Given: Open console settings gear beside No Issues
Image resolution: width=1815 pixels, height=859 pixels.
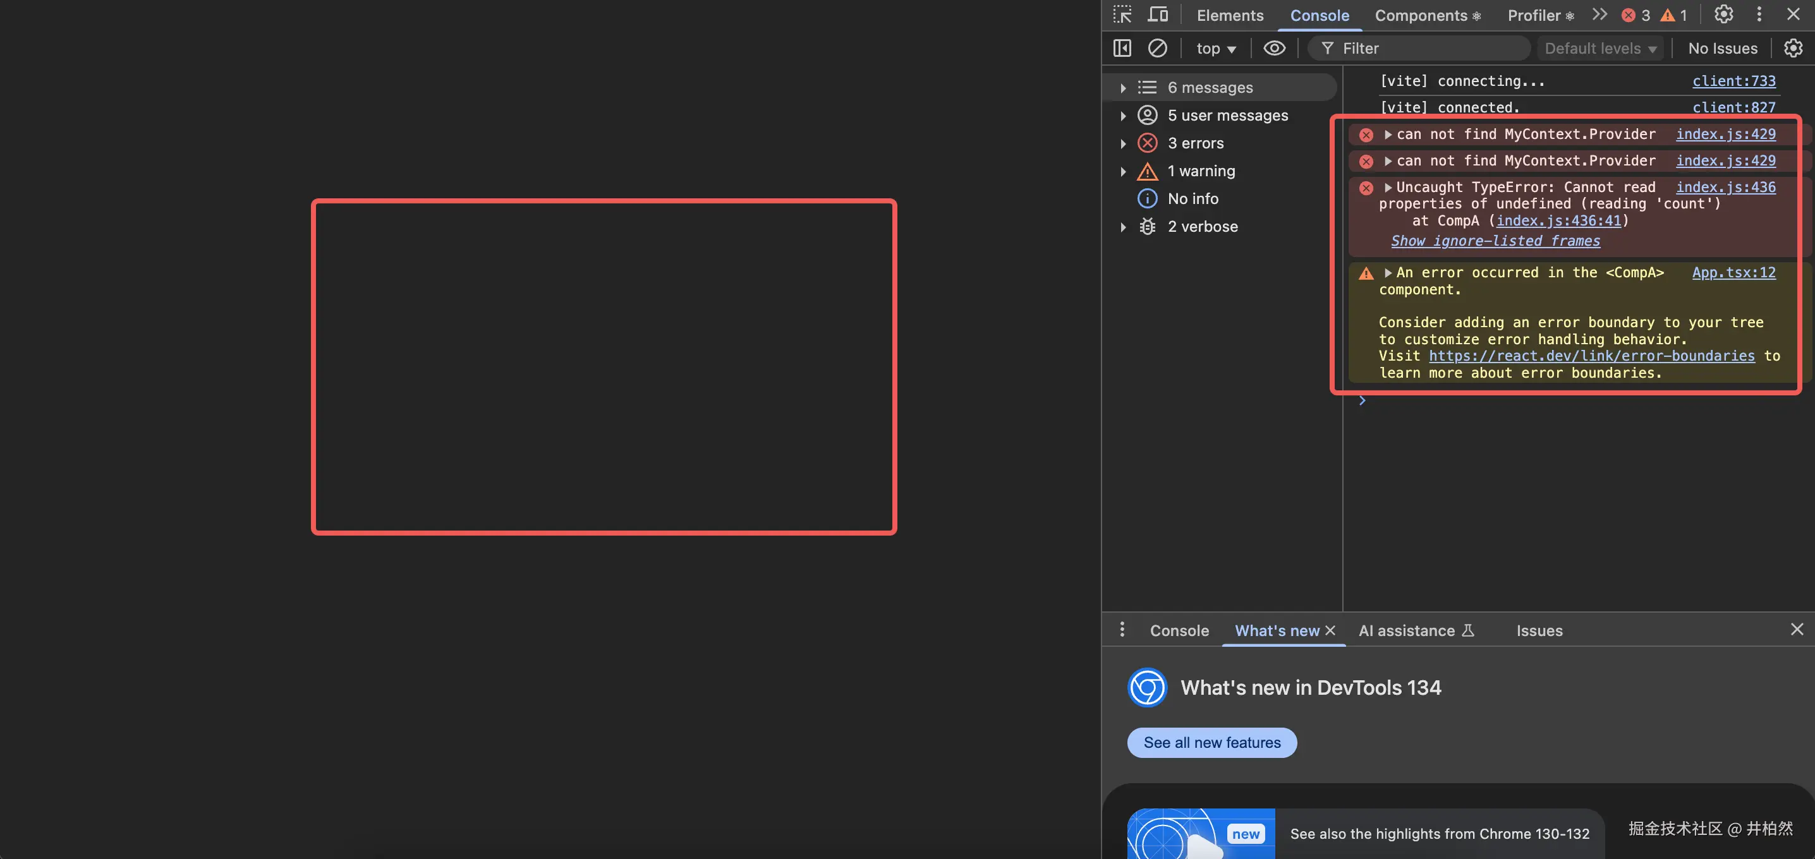Looking at the screenshot, I should 1792,48.
